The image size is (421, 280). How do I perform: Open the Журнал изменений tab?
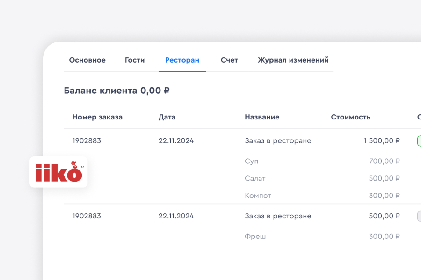point(292,60)
